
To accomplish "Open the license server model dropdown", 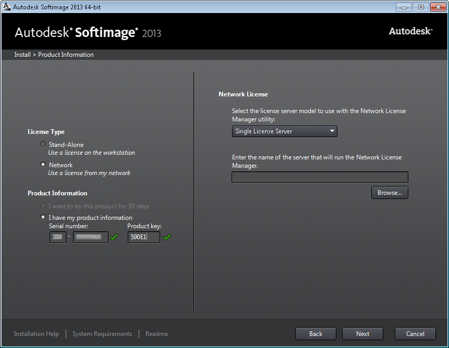I will point(284,131).
